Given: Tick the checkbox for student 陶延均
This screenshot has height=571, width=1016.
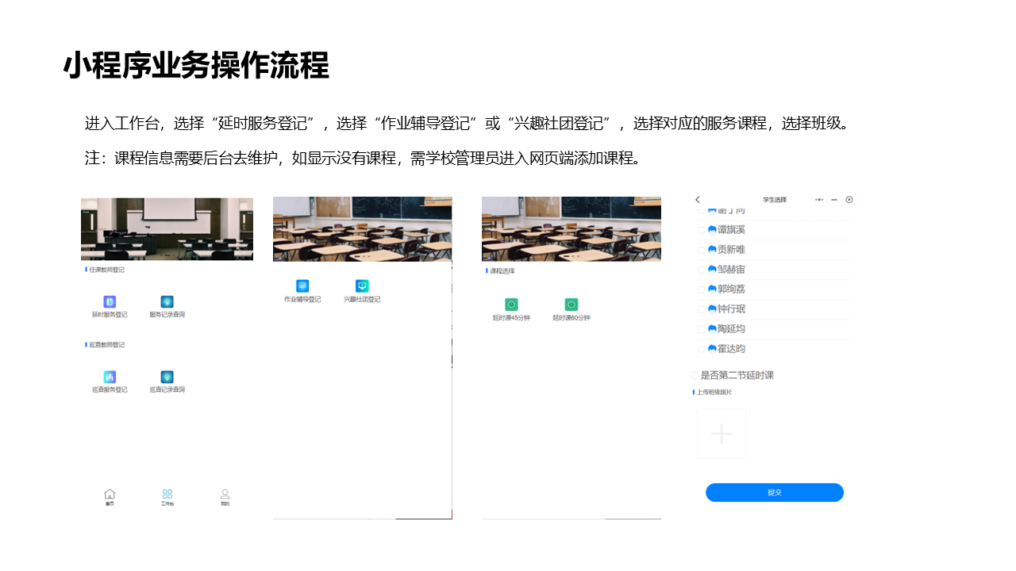Looking at the screenshot, I should click(702, 329).
